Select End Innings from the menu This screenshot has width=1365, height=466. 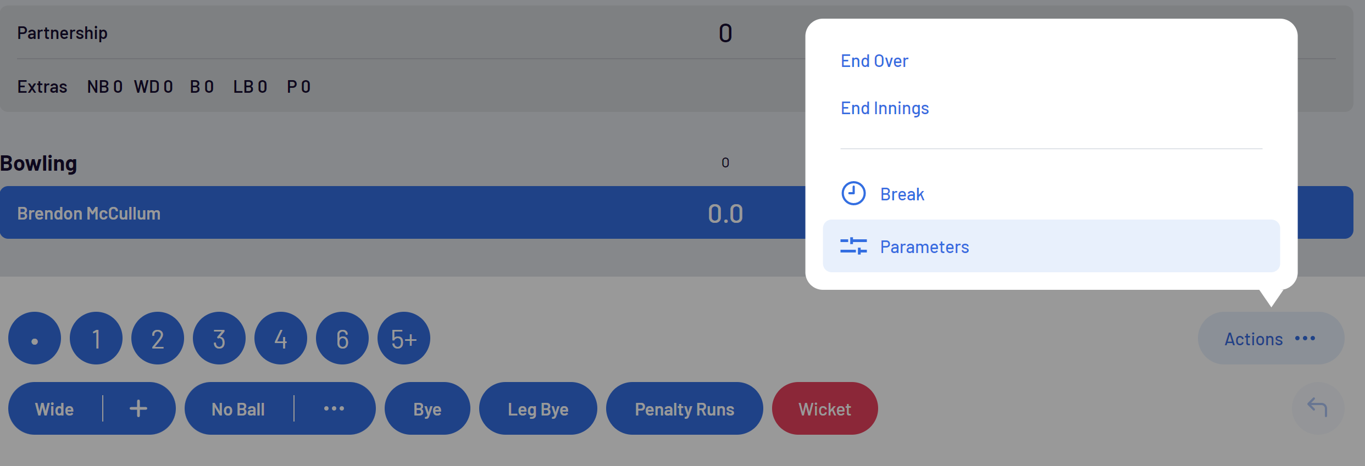(x=885, y=108)
